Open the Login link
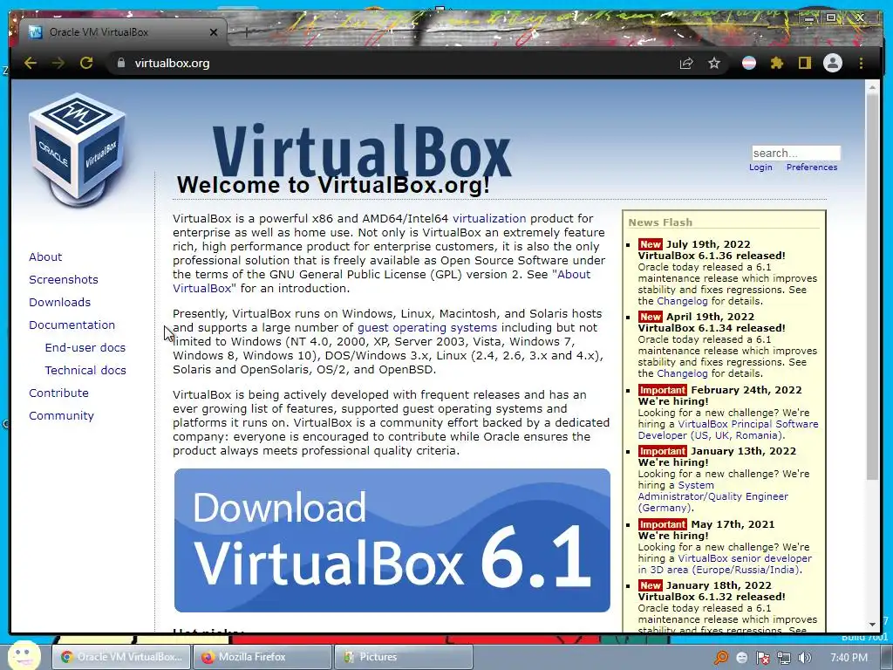 point(760,167)
